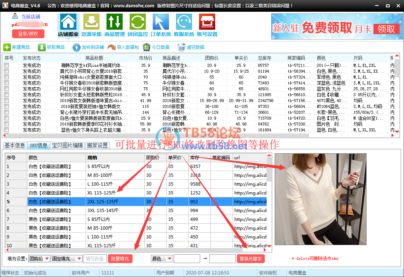Click the 新建商品 green plus icon
This screenshot has width=404, height=277.
click(7, 47)
